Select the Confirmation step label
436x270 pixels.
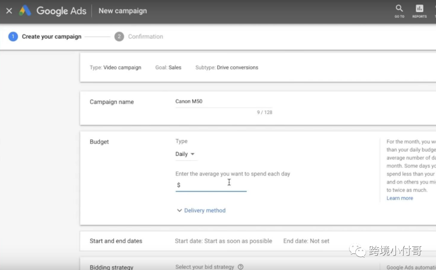[x=145, y=37]
